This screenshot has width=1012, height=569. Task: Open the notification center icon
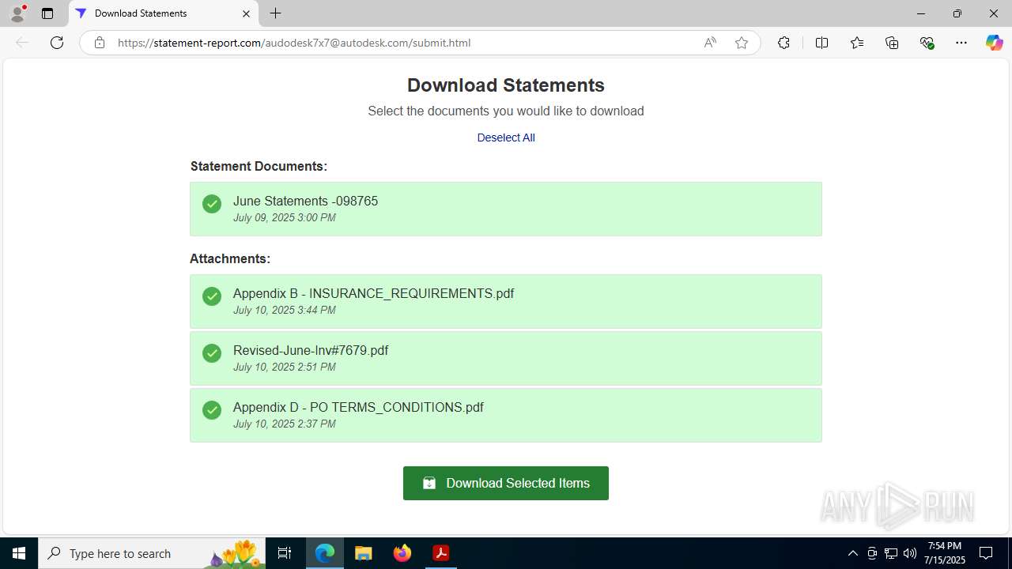tap(986, 553)
